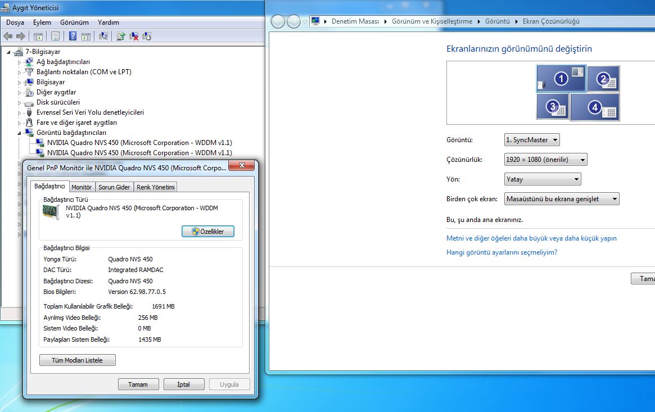This screenshot has width=655, height=412.
Task: Click the Bağlantı noktaları port connector icon
Action: pyautogui.click(x=29, y=72)
